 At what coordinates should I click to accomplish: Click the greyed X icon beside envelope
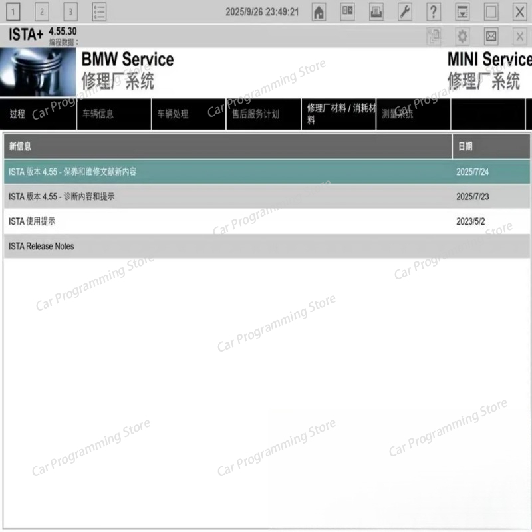[x=519, y=36]
